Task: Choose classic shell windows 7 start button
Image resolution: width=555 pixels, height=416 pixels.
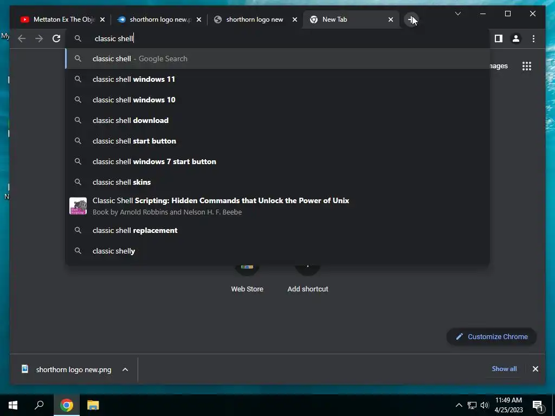Action: (x=277, y=161)
